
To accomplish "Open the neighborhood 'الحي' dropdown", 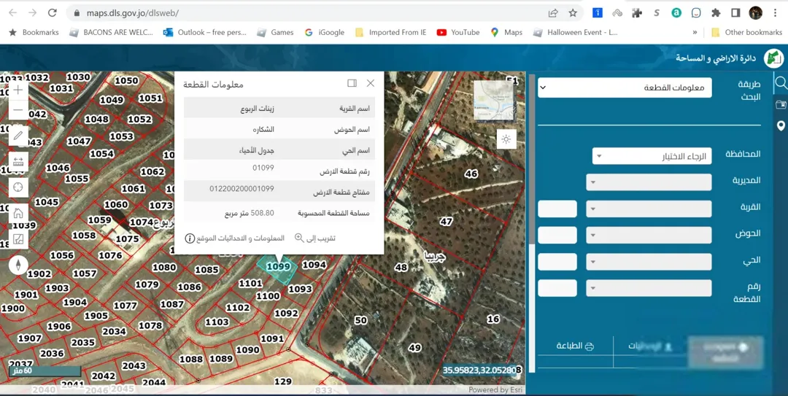I will point(649,261).
